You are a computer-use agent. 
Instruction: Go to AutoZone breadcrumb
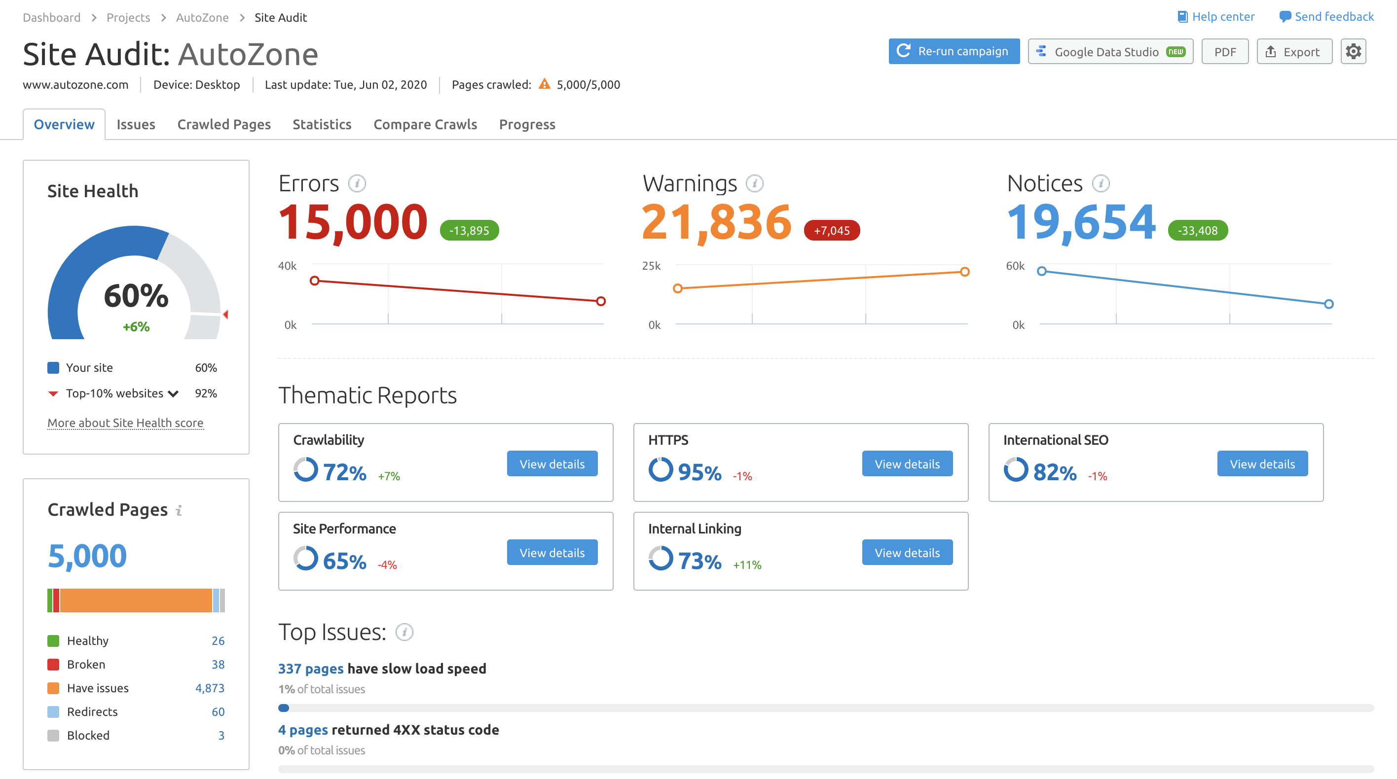coord(202,17)
